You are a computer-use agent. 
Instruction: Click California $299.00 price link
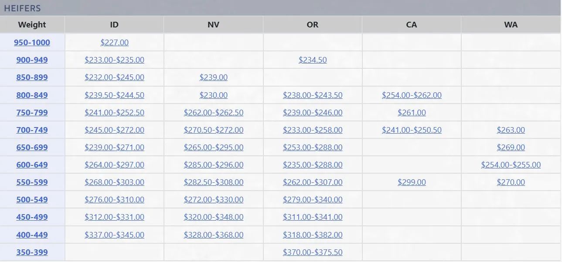412,182
